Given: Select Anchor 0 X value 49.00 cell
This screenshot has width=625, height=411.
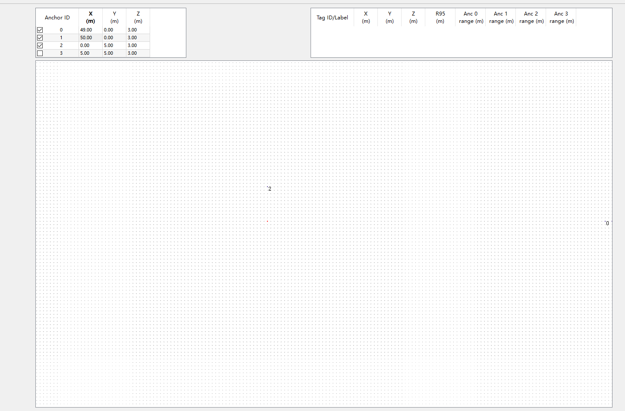Looking at the screenshot, I should pos(90,30).
